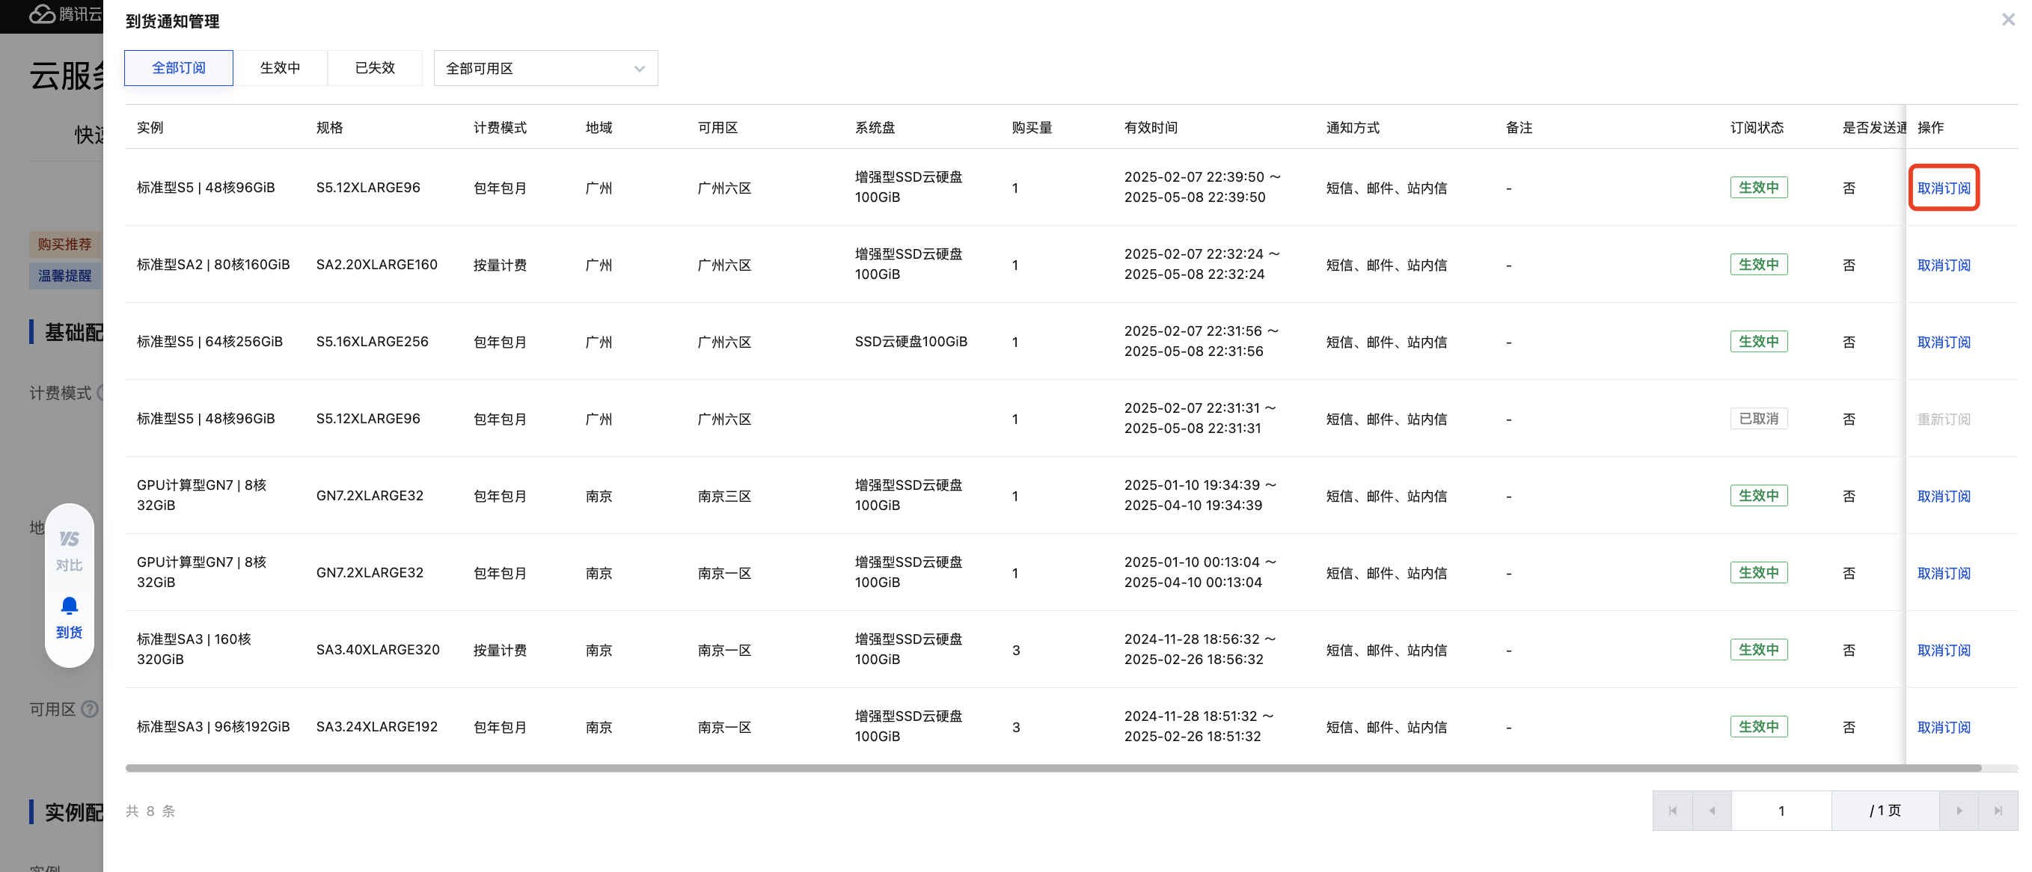Click 按量计费 in SA2.20XLARGE160 row
The width and height of the screenshot is (2032, 872).
499,265
